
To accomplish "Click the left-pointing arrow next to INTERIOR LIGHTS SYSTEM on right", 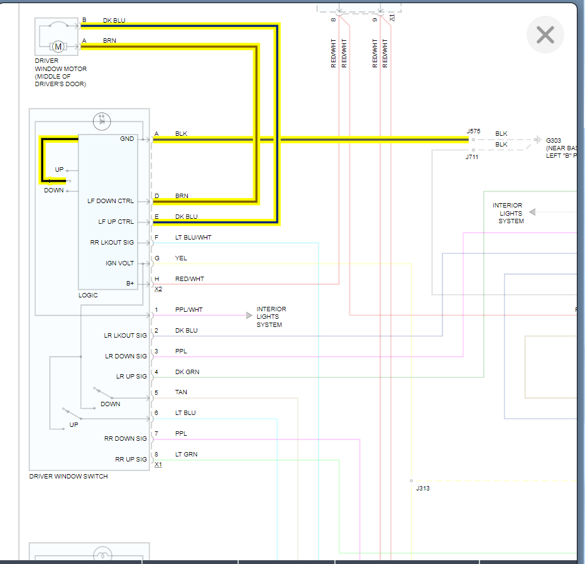I will pyautogui.click(x=533, y=212).
